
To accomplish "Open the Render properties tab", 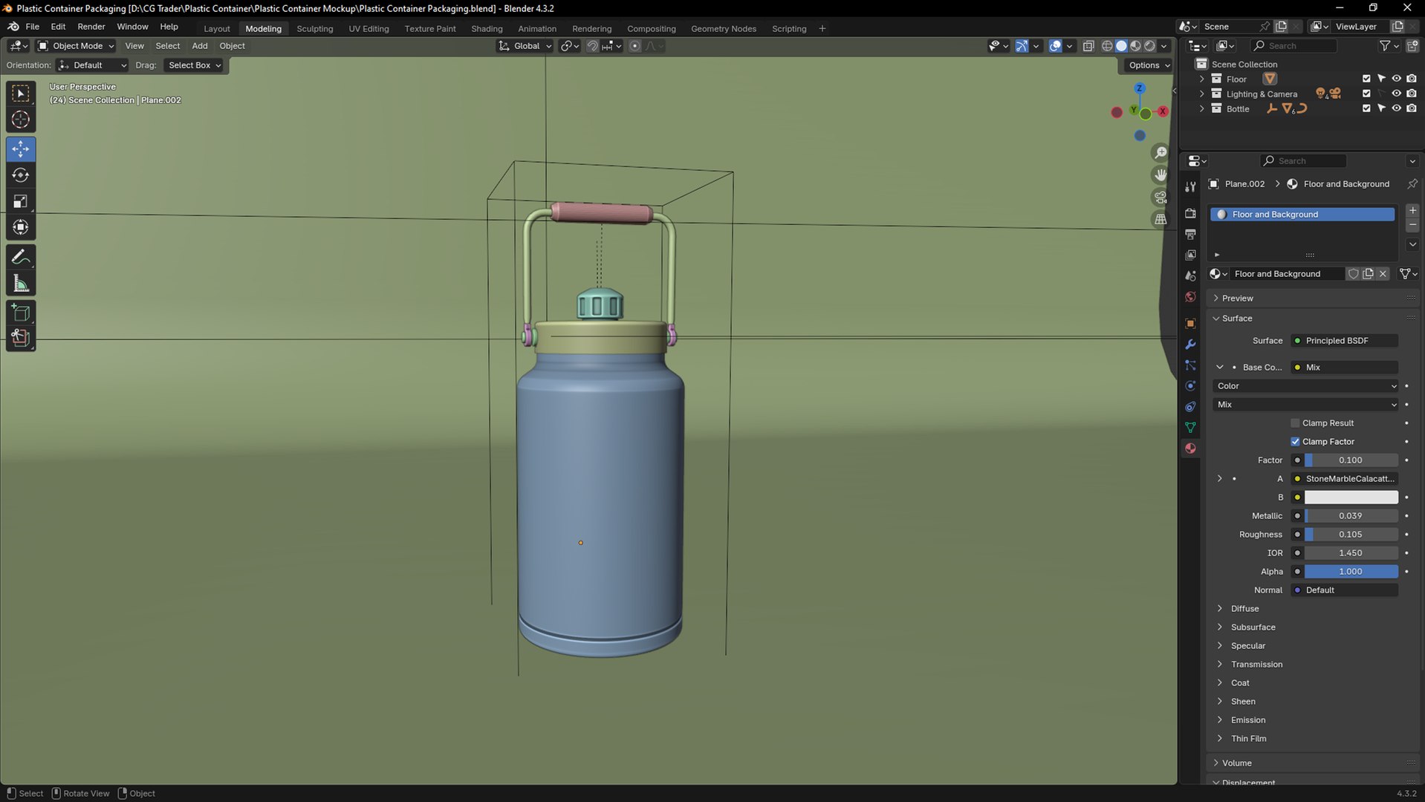I will [1190, 214].
